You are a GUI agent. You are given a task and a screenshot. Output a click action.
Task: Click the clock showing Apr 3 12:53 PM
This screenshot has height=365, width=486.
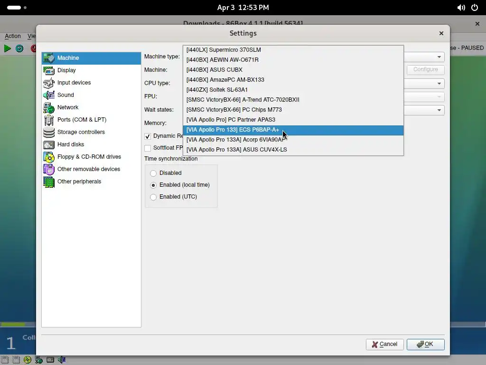point(243,8)
